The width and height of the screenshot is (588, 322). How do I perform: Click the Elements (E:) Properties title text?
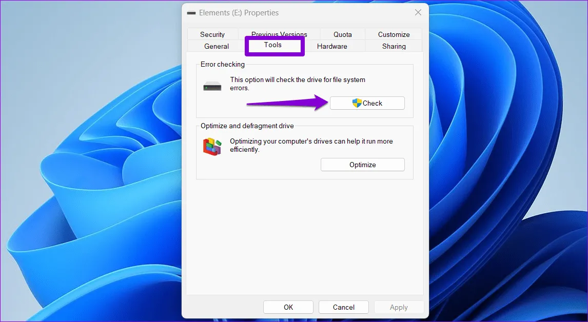(x=239, y=13)
